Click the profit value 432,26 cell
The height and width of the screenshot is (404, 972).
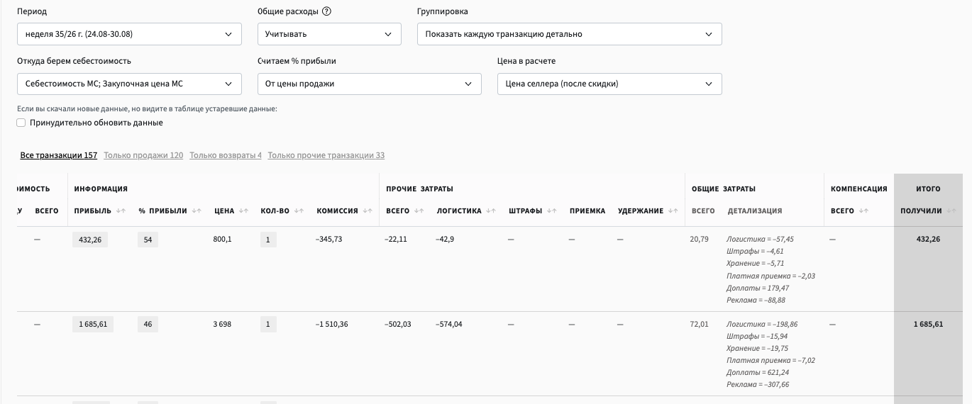(90, 240)
